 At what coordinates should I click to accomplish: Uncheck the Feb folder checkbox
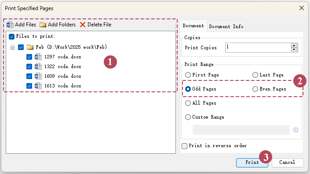(21, 47)
